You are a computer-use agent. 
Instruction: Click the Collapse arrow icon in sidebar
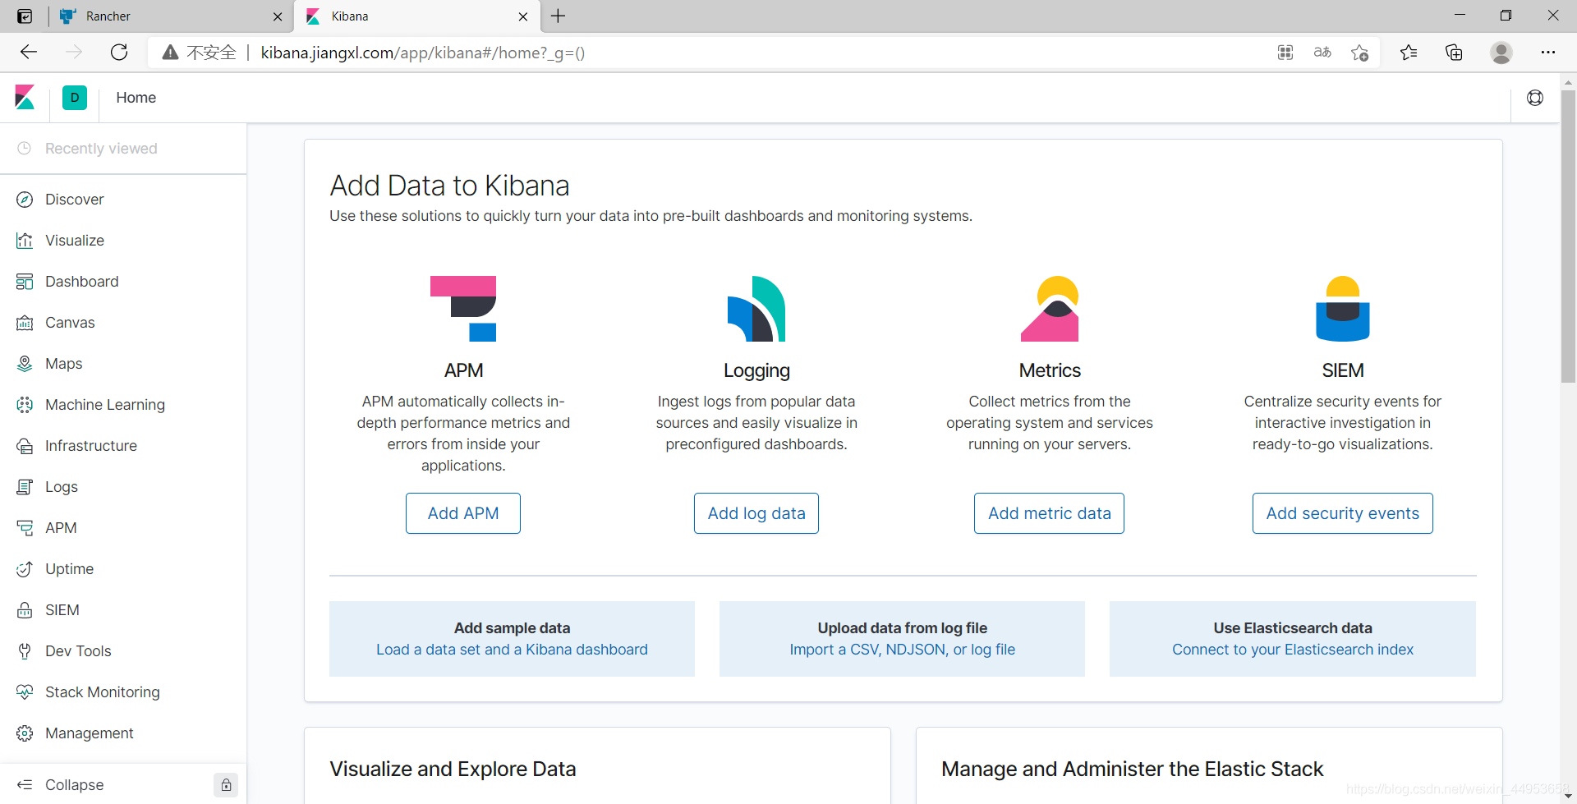coord(25,785)
